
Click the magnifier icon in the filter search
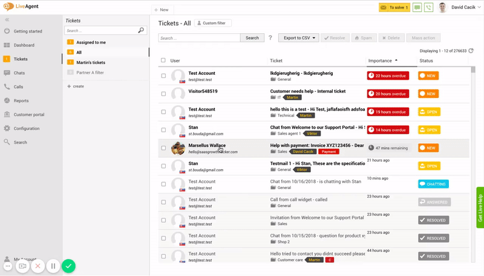141,30
